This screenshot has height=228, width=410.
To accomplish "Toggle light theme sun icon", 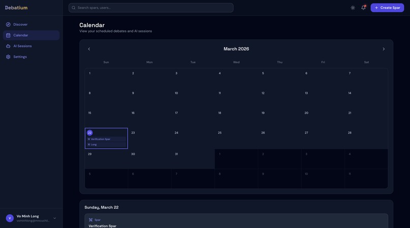I will click(x=353, y=8).
